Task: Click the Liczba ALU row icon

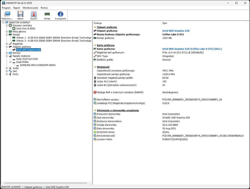Action: click(95, 82)
